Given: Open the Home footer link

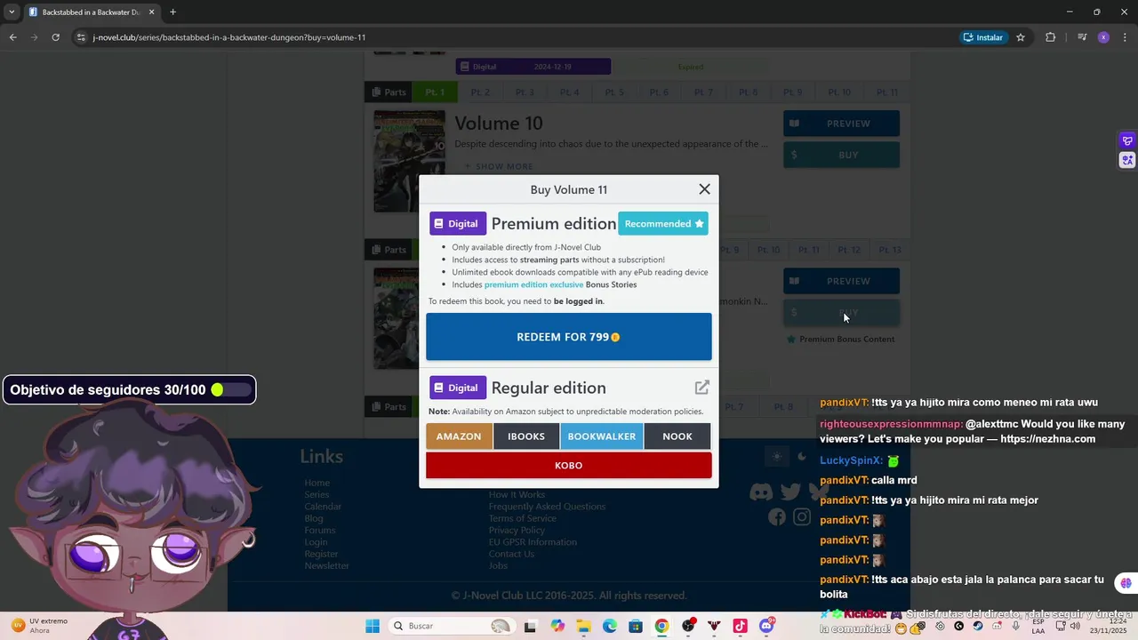Looking at the screenshot, I should (317, 483).
